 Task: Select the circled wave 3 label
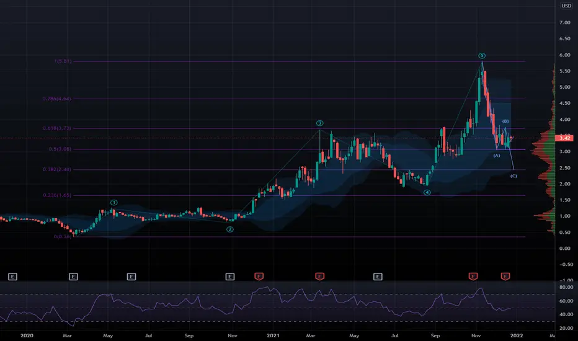(319, 123)
